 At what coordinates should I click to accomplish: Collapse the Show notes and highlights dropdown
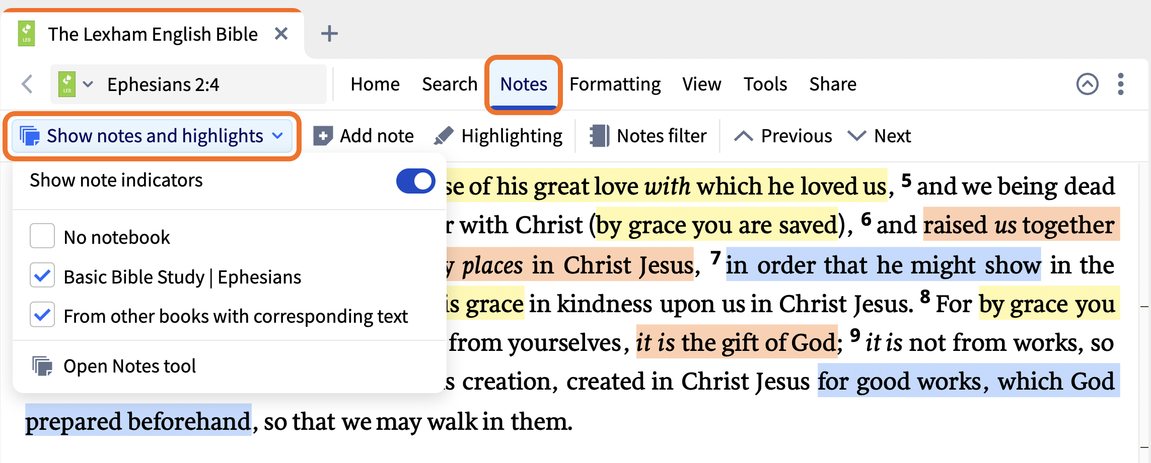pyautogui.click(x=277, y=136)
